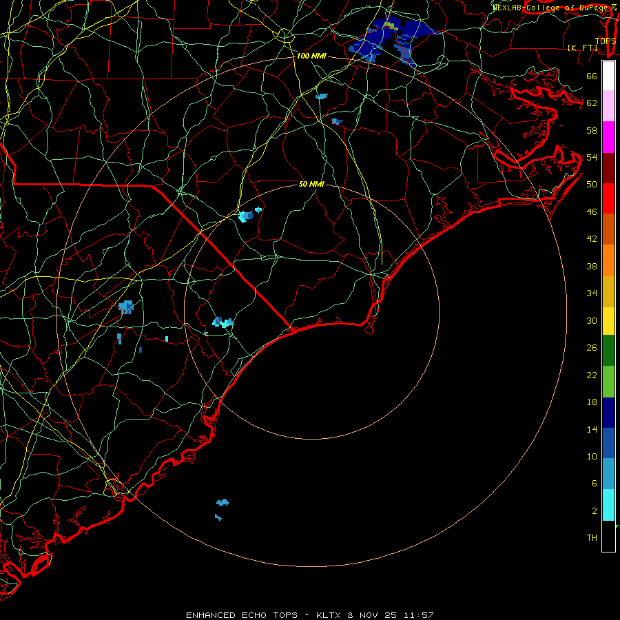Click the legend value 34
Viewport: 620px width, 620px height.
coord(592,293)
